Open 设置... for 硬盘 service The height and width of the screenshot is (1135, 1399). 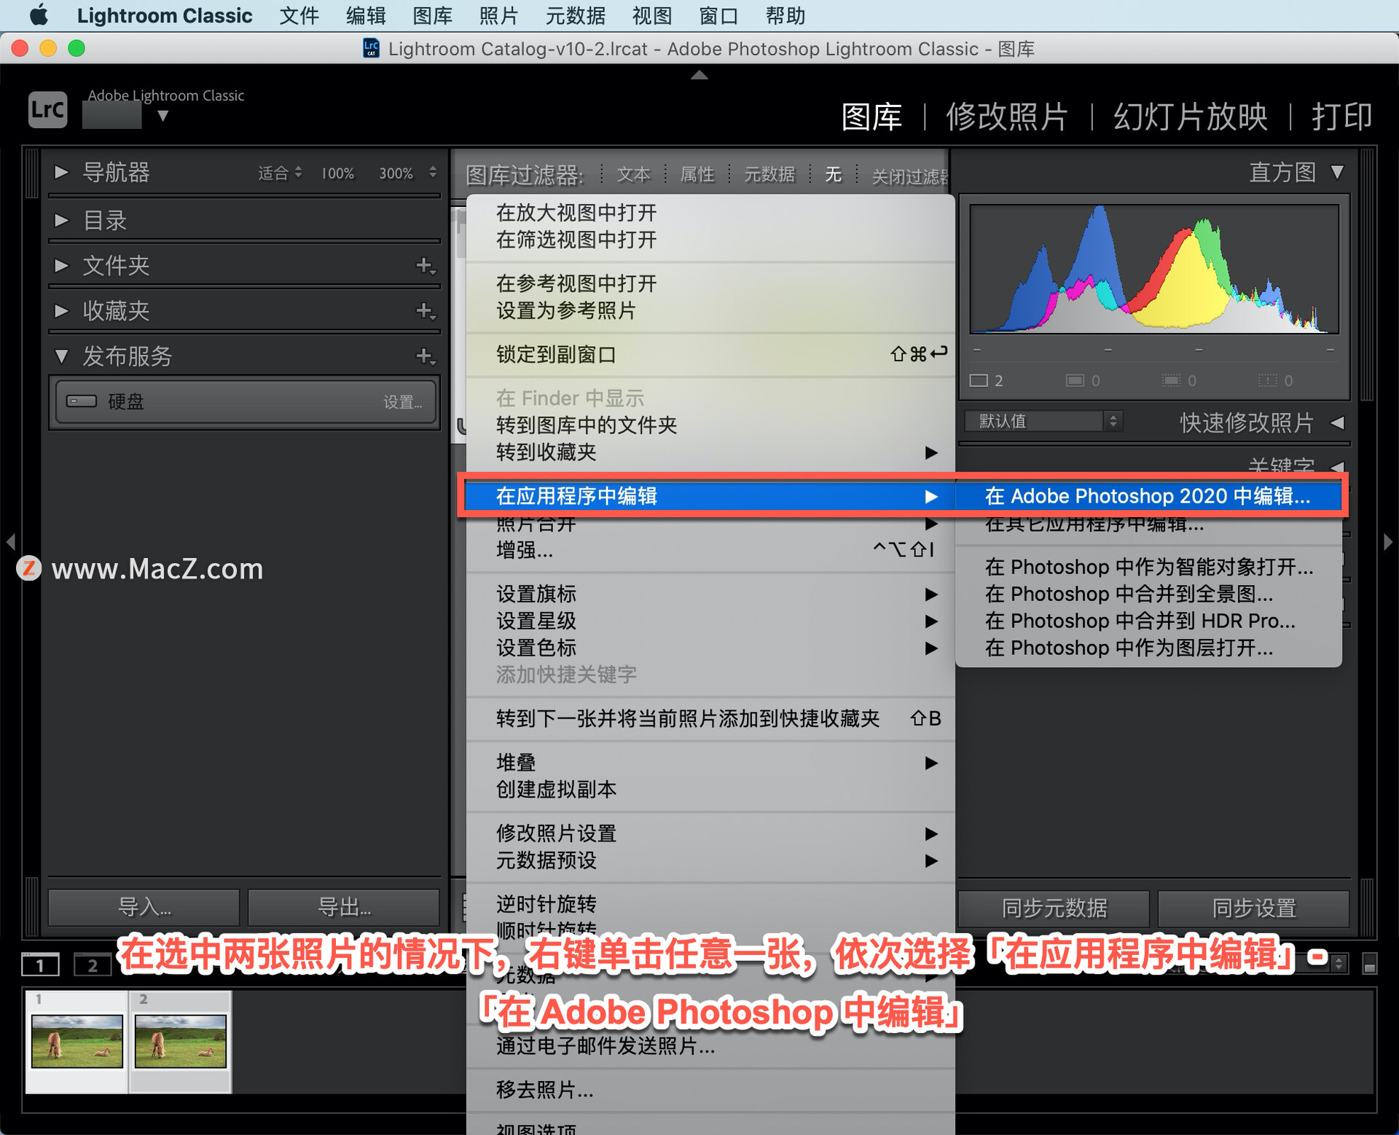(402, 402)
